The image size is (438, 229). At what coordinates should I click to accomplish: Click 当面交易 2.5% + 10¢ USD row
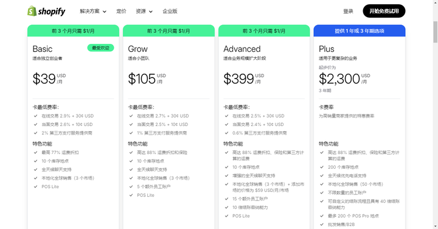point(162,124)
